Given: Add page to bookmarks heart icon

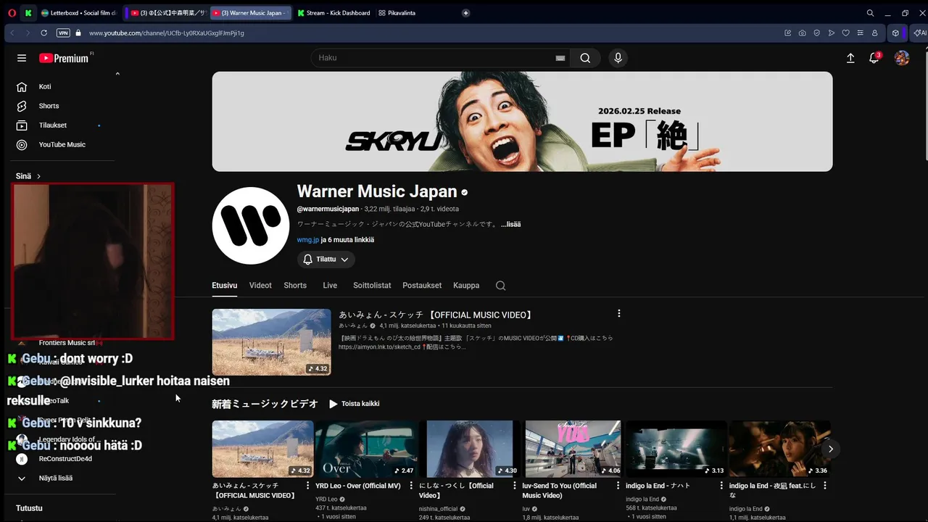Looking at the screenshot, I should 845,33.
